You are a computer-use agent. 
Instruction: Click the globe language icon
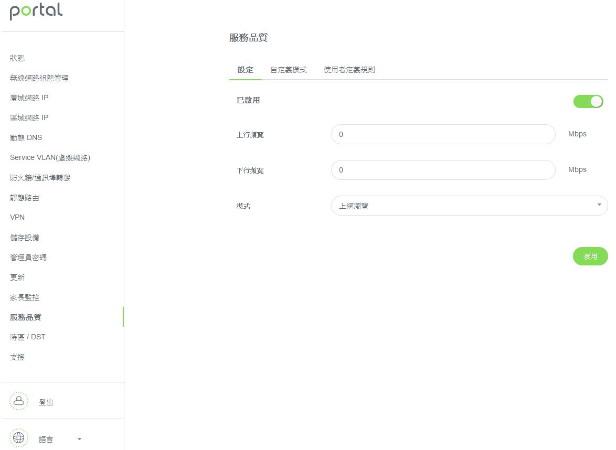[19, 438]
